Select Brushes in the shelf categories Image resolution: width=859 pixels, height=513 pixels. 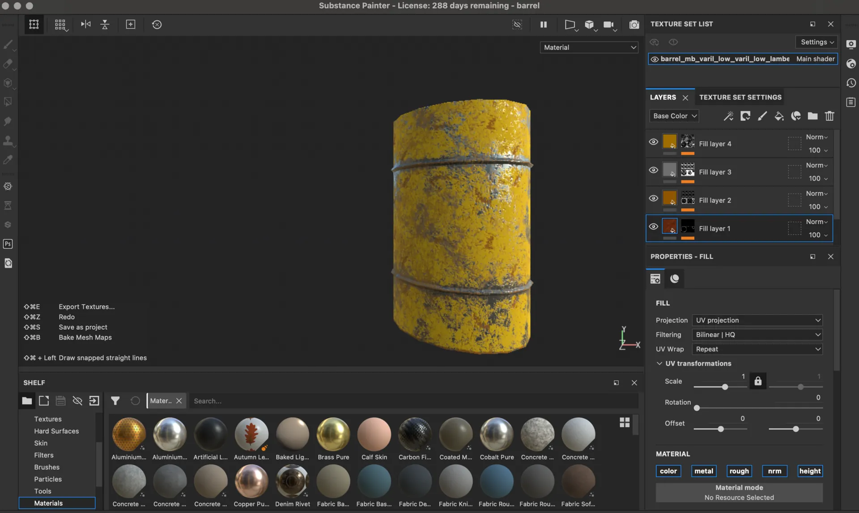click(x=47, y=467)
